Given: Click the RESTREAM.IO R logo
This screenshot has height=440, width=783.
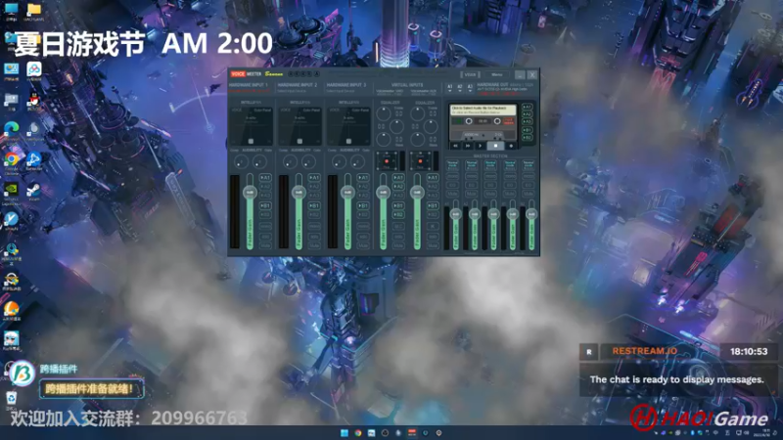Looking at the screenshot, I should coord(589,352).
